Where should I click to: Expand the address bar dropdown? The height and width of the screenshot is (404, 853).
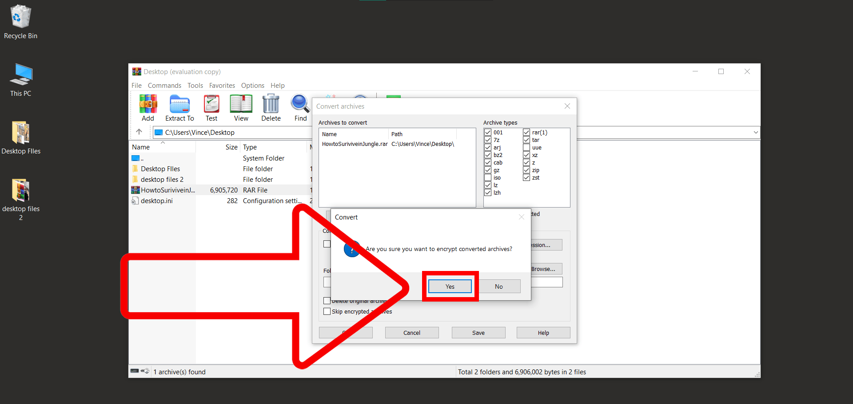(756, 132)
